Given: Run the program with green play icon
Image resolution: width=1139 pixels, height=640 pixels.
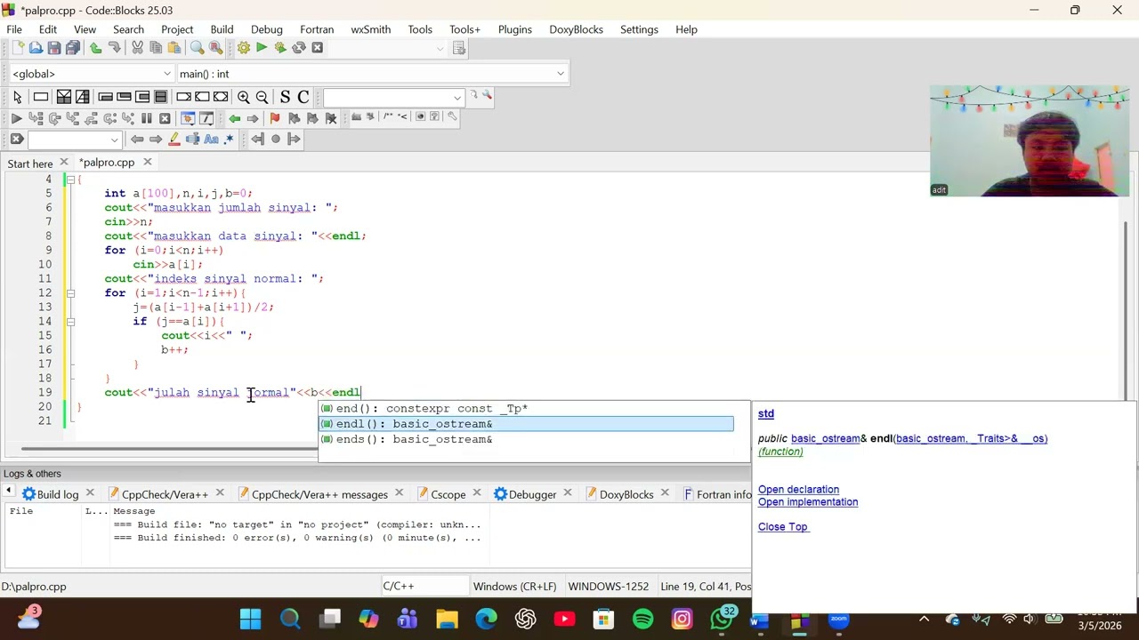Looking at the screenshot, I should pyautogui.click(x=262, y=48).
